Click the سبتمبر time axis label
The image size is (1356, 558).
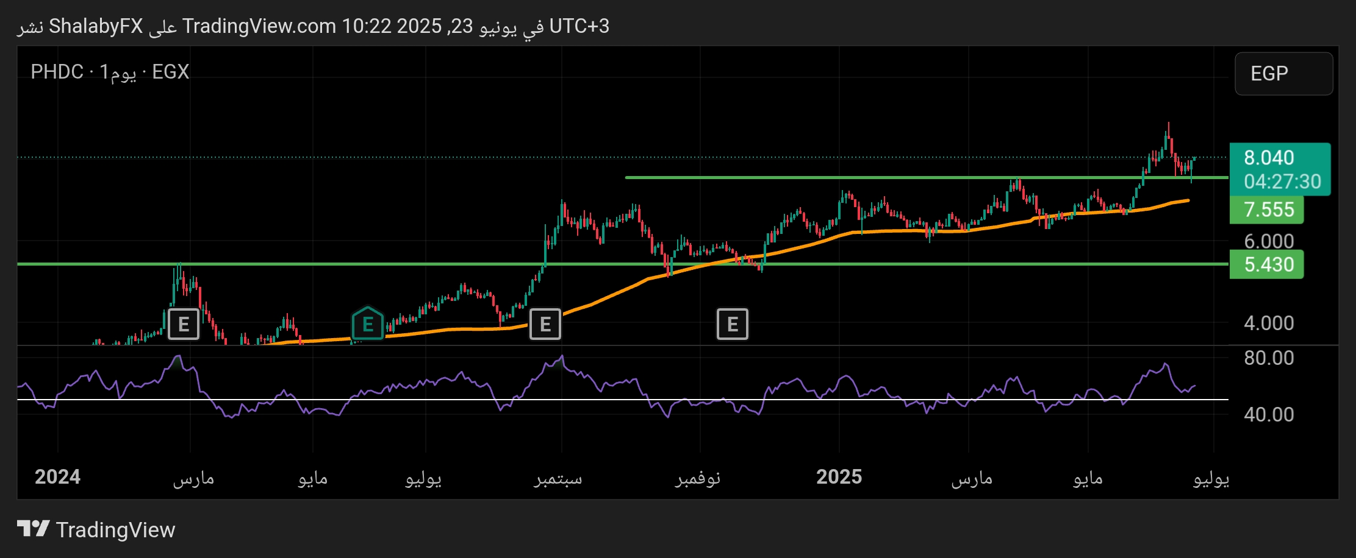(558, 478)
